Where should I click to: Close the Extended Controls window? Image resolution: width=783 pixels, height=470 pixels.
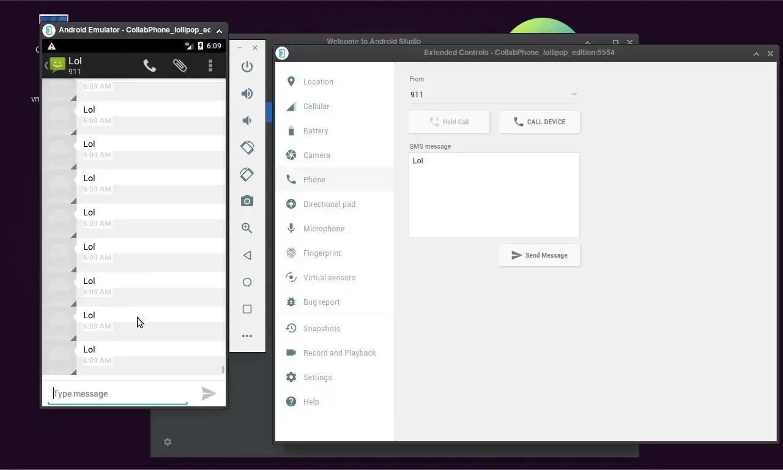[770, 54]
